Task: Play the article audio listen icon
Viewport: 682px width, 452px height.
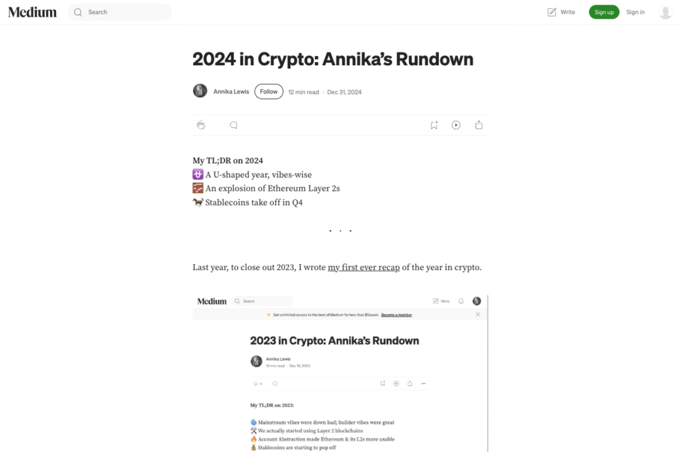Action: click(456, 125)
